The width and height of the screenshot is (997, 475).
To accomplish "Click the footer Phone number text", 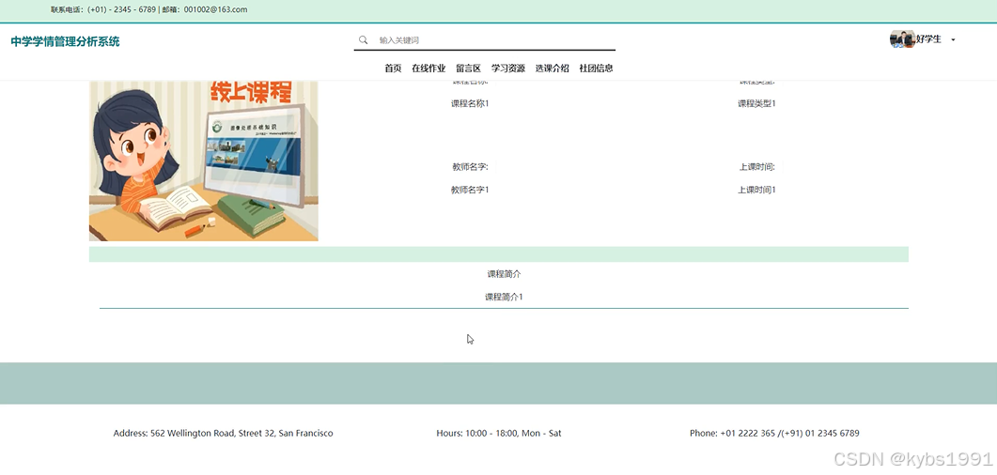I will tap(774, 433).
